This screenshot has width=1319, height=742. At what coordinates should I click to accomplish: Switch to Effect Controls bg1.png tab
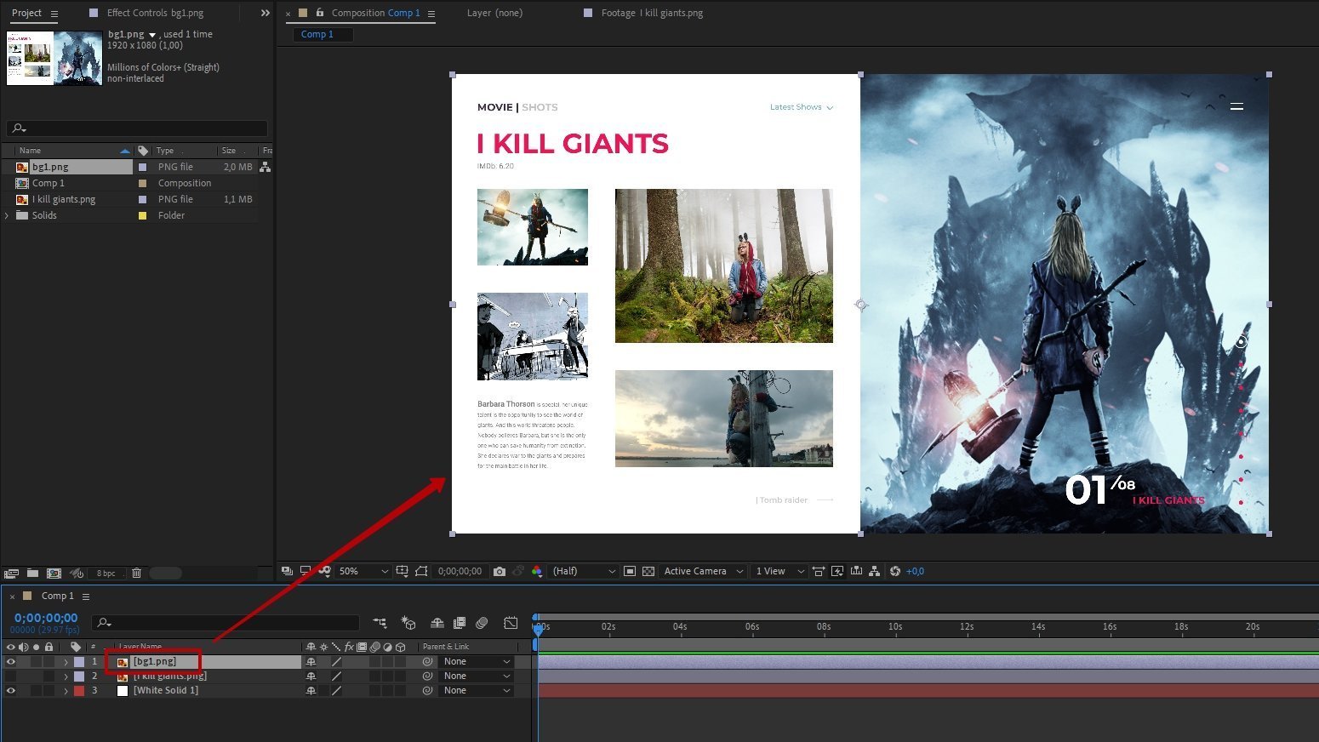tap(155, 13)
